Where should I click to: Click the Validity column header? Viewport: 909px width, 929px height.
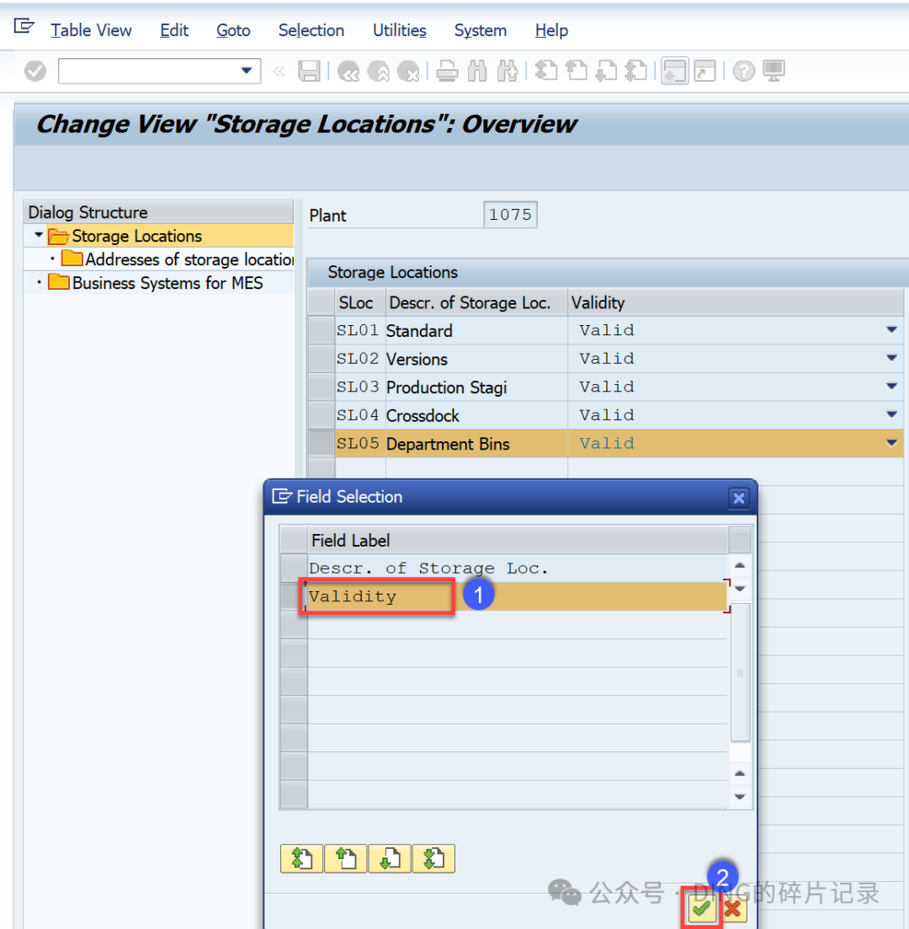(736, 302)
